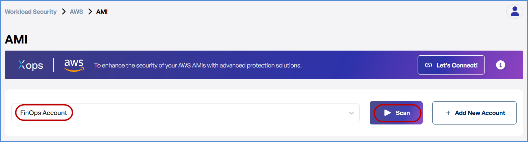Click the Xops logo in the banner
Screen dimensions: 528x142
(31, 65)
